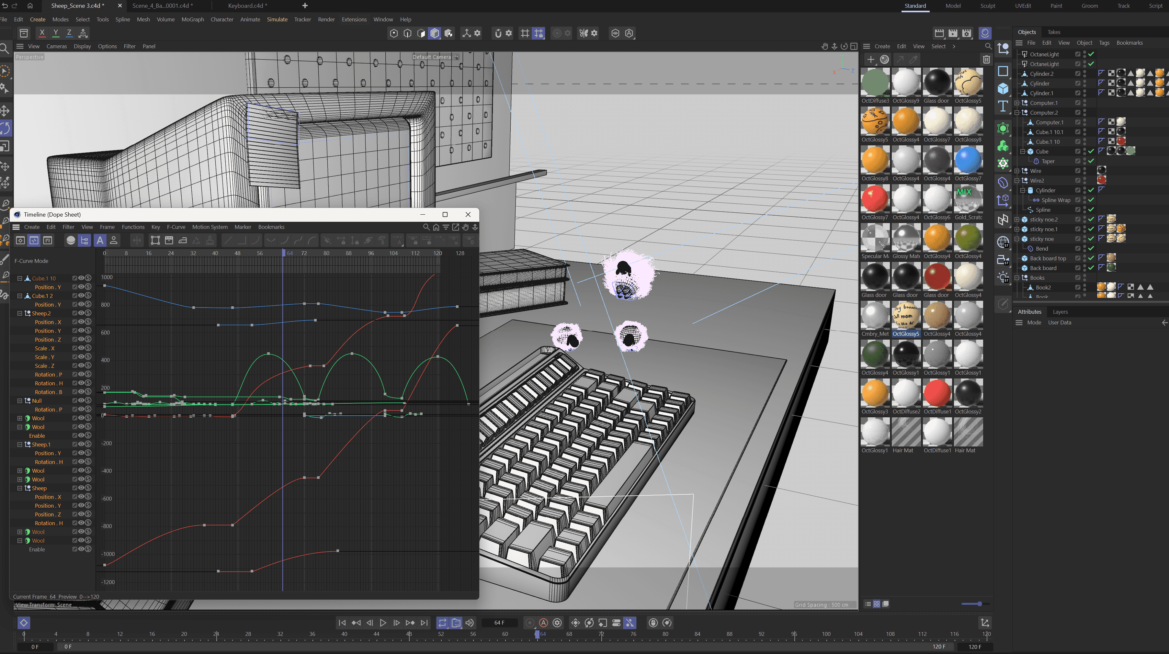The height and width of the screenshot is (654, 1169).
Task: Toggle the Taper deformer enable checkmark
Action: tap(1091, 161)
